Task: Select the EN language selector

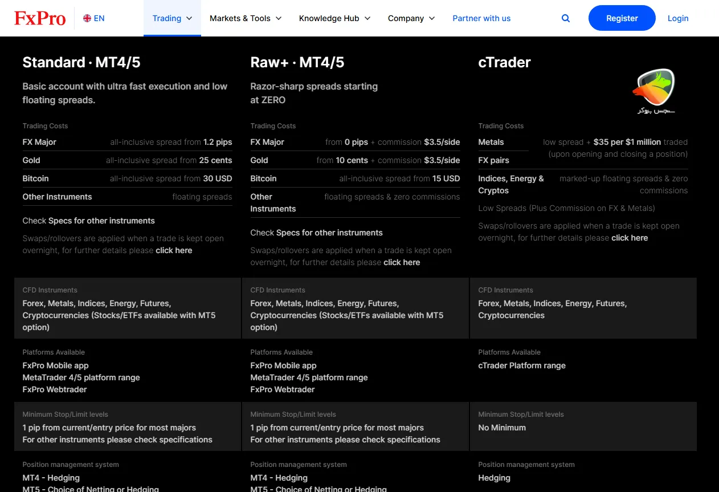Action: [99, 18]
